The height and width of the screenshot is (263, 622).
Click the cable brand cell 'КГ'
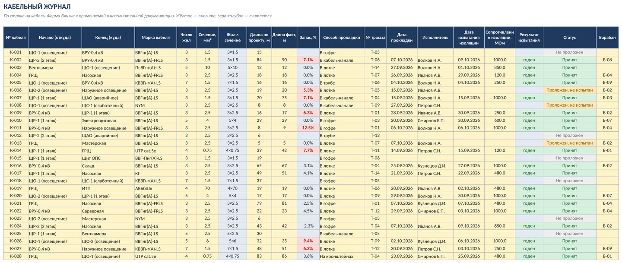(155, 173)
